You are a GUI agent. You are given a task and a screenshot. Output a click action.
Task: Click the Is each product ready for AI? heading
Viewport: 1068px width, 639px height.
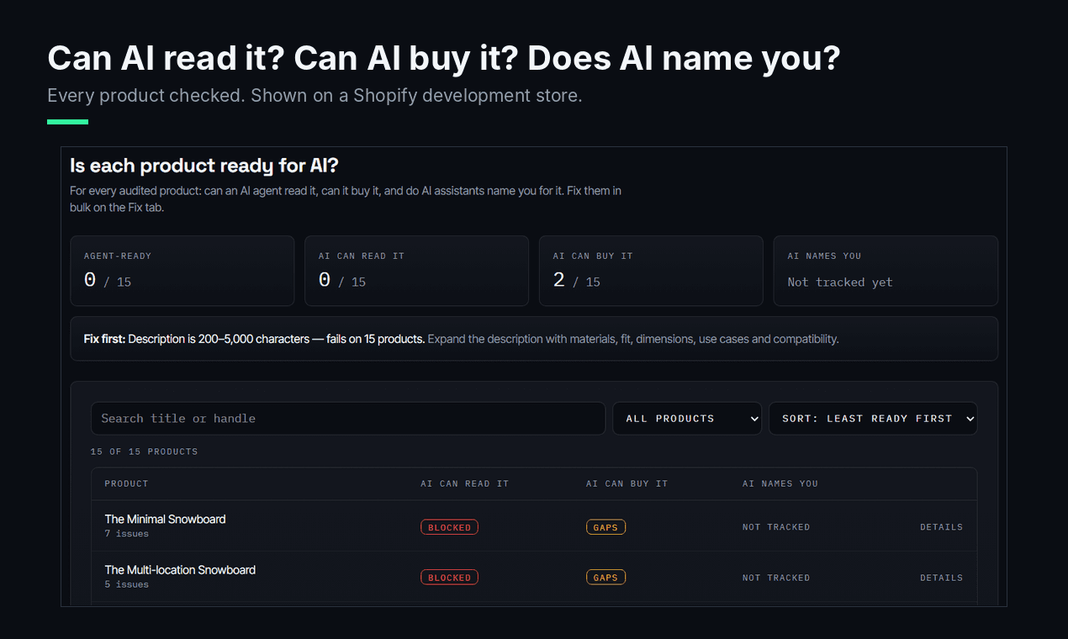(x=204, y=166)
